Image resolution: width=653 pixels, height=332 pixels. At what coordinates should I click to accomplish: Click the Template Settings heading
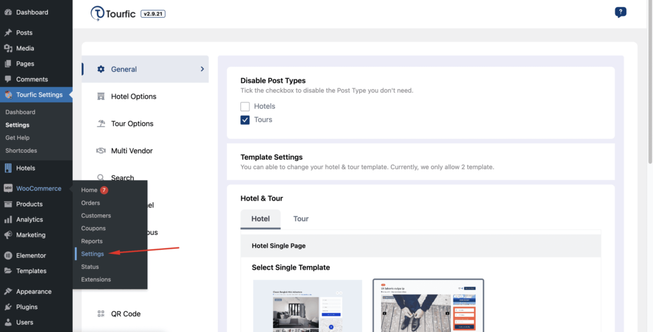point(272,157)
